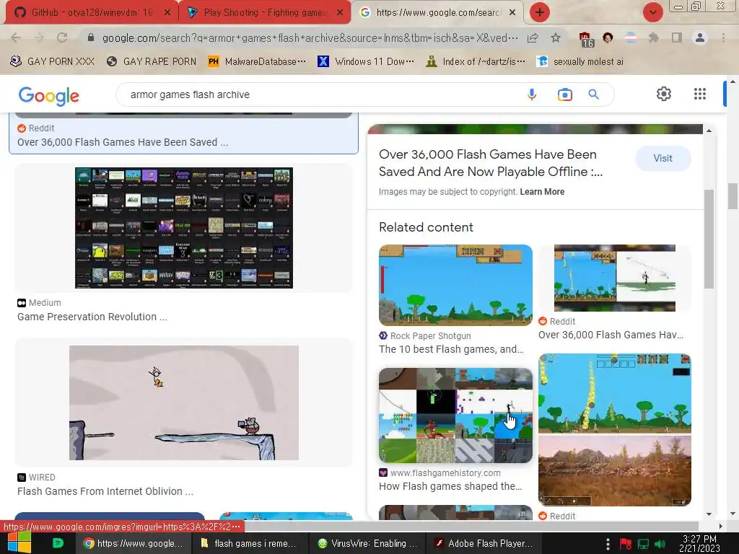Click the green taskbar app icon
The height and width of the screenshot is (554, 739).
pos(58,543)
